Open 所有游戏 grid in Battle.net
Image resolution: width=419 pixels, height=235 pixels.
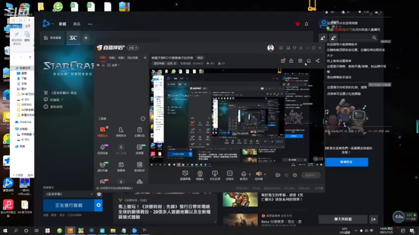(x=53, y=38)
